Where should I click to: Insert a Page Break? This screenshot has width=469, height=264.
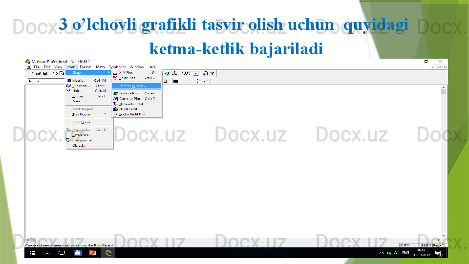[x=82, y=122]
